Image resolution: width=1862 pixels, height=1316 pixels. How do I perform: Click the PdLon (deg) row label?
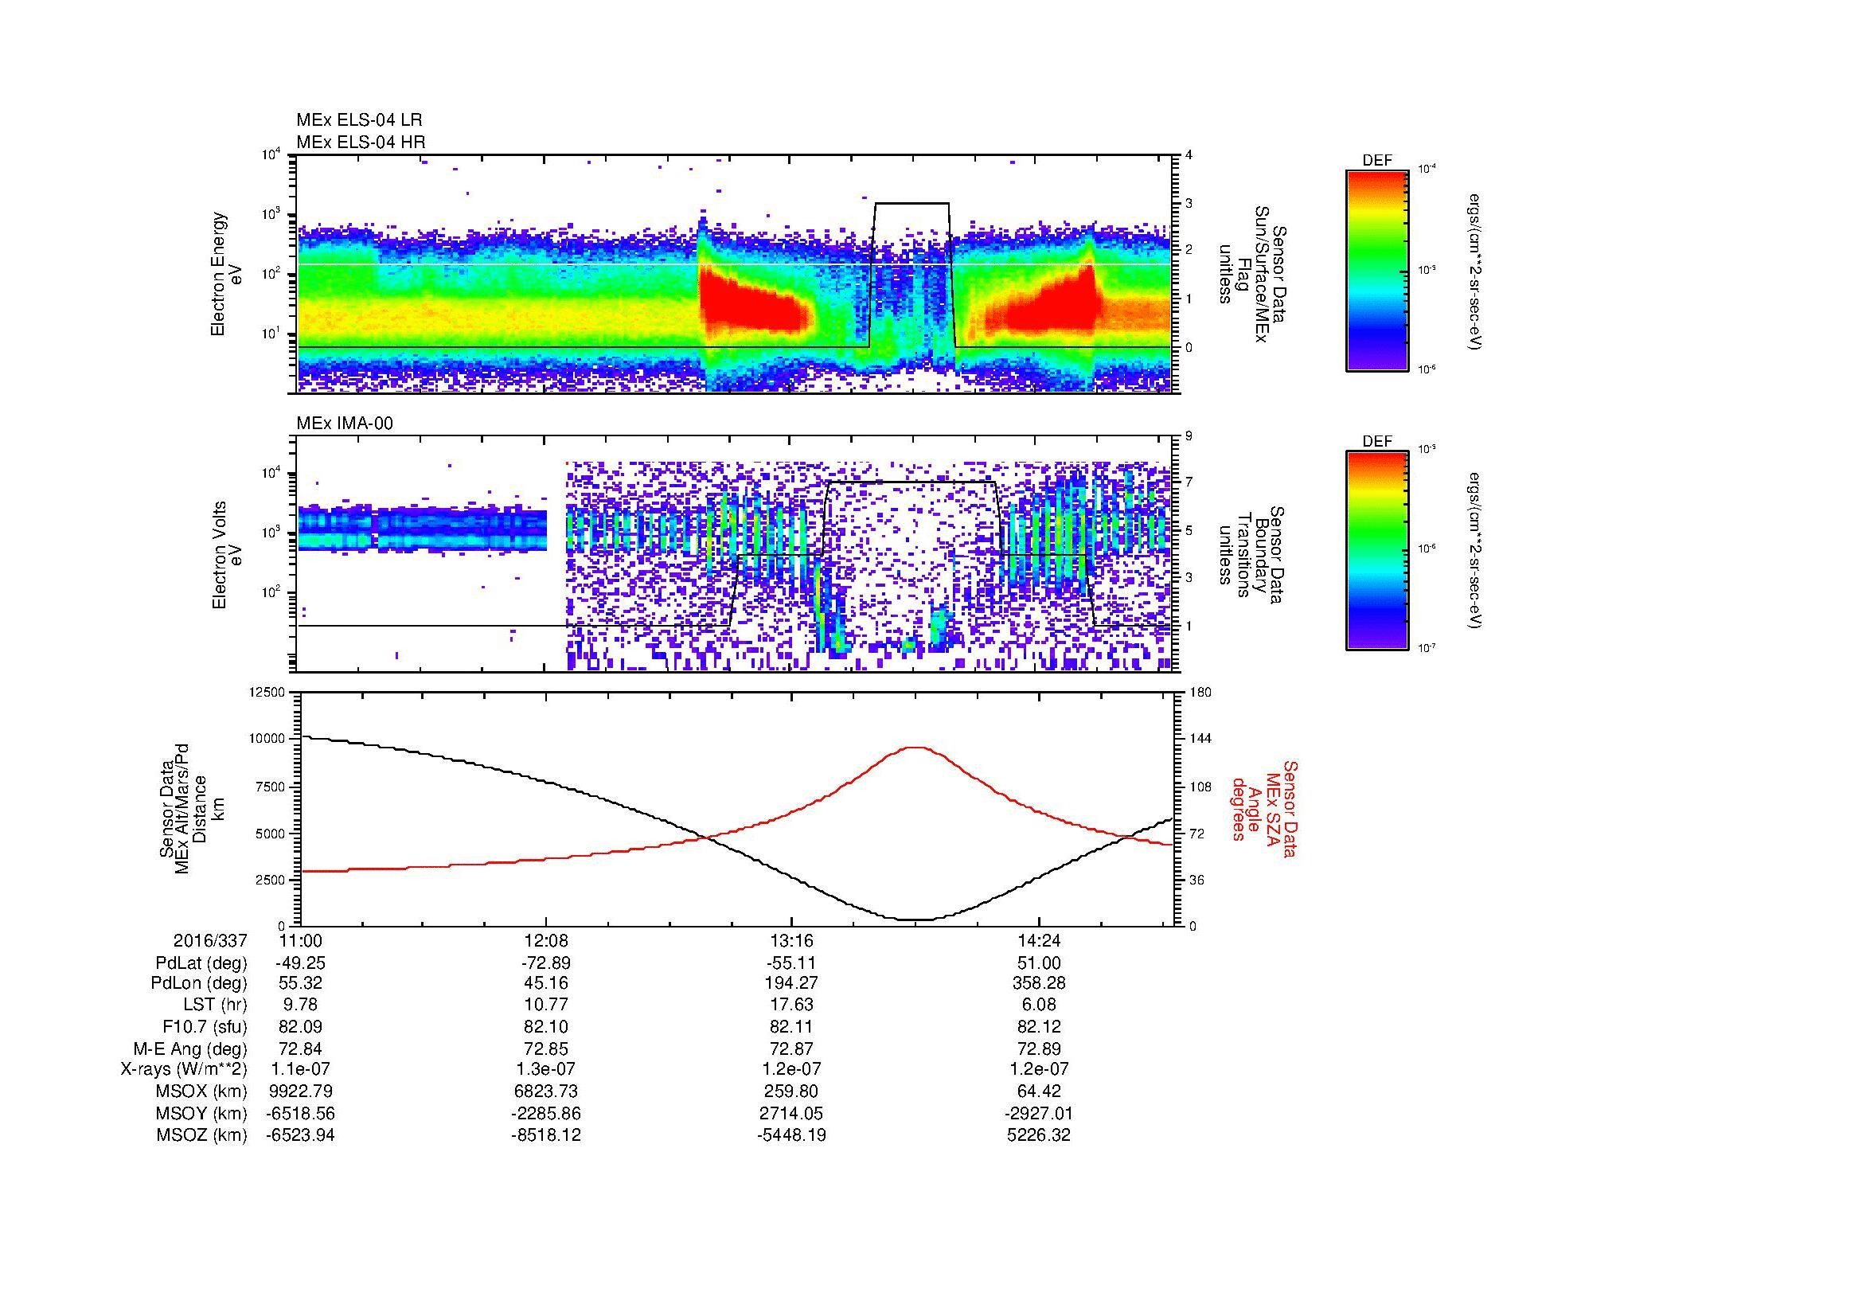click(x=200, y=982)
